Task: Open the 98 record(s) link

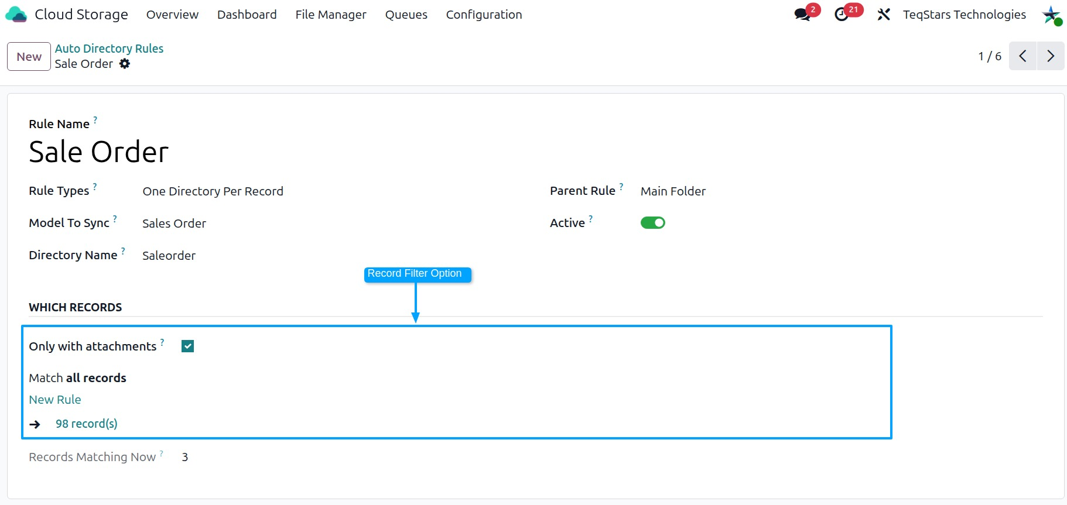Action: point(87,424)
